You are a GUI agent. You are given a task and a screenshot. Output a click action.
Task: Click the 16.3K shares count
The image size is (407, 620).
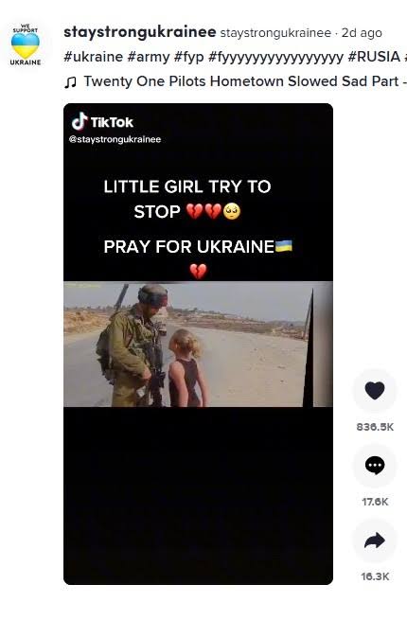pos(375,576)
